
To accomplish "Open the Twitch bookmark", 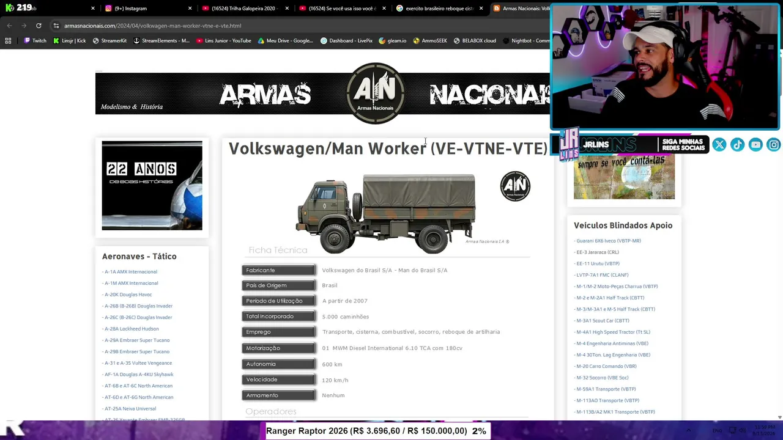I will point(35,41).
